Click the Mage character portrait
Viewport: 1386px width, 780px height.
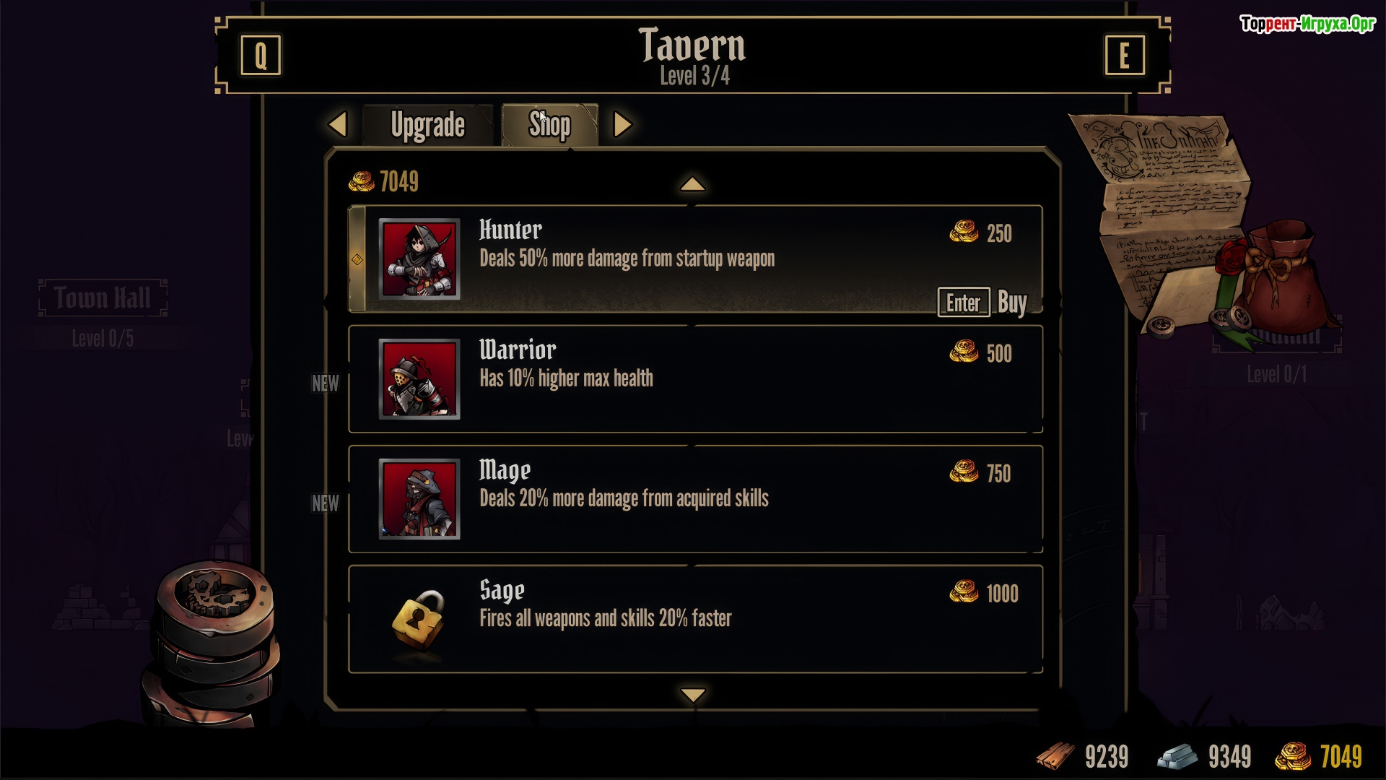419,498
